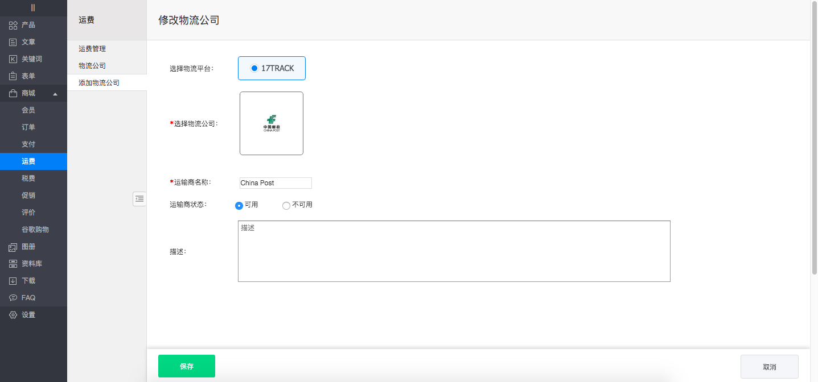Open 设置 settings gear icon
818x382 pixels.
coord(13,315)
